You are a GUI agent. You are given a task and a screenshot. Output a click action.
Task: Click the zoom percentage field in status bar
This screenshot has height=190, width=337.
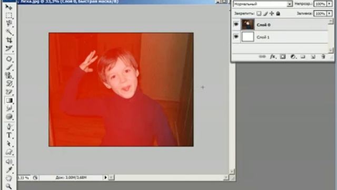(24, 178)
